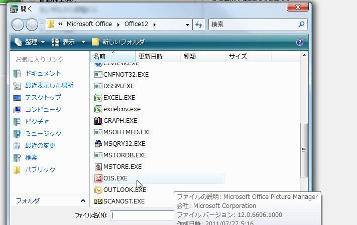The image size is (357, 225).
Task: Click the CNFNOT32.EXE file icon
Action: (98, 75)
